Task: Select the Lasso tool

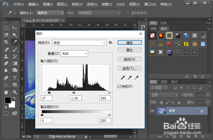Action: [x=6, y=35]
